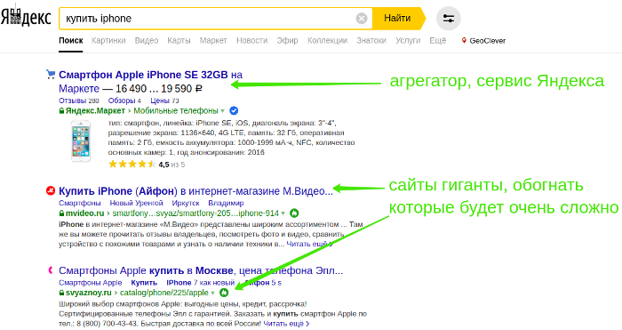
Task: Switch to the Видео tab
Action: [147, 41]
